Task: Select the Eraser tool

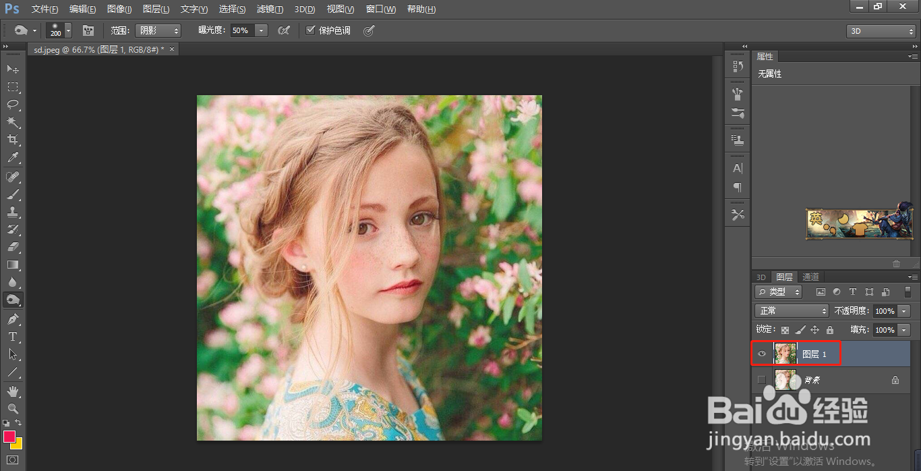Action: pos(13,247)
